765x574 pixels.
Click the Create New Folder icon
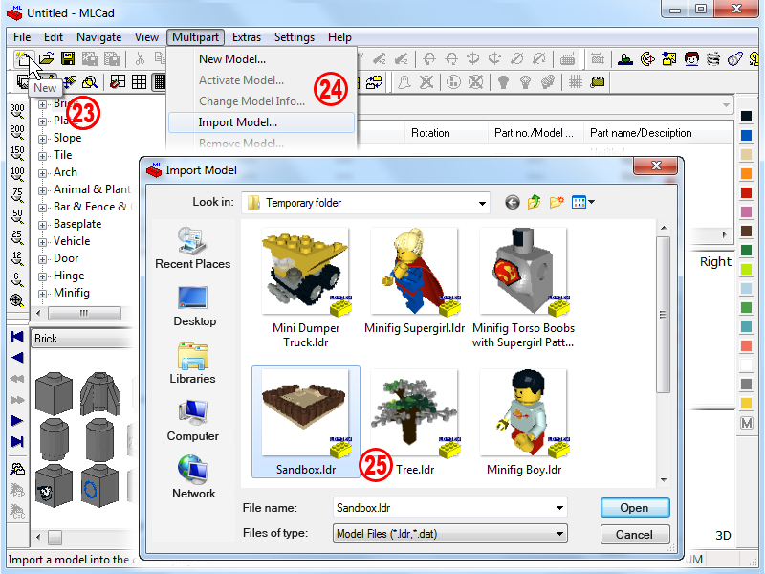click(x=557, y=202)
